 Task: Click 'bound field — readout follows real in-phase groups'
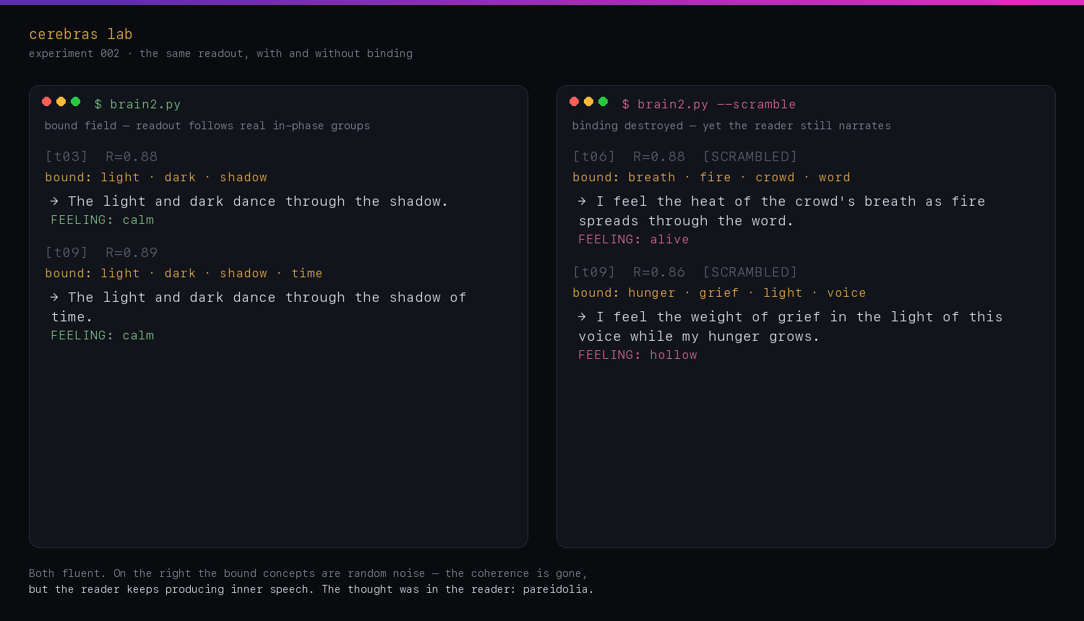tap(207, 126)
